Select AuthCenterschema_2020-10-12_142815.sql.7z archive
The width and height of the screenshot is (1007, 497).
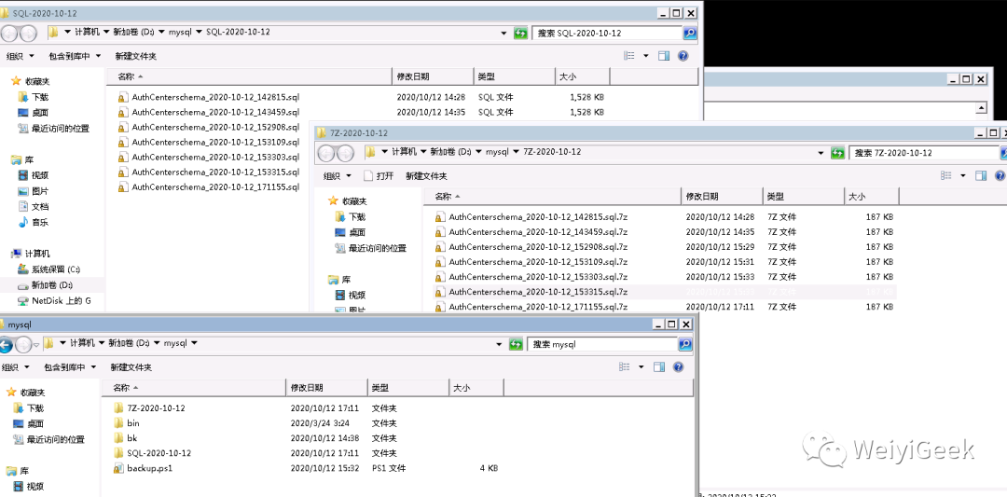[531, 217]
